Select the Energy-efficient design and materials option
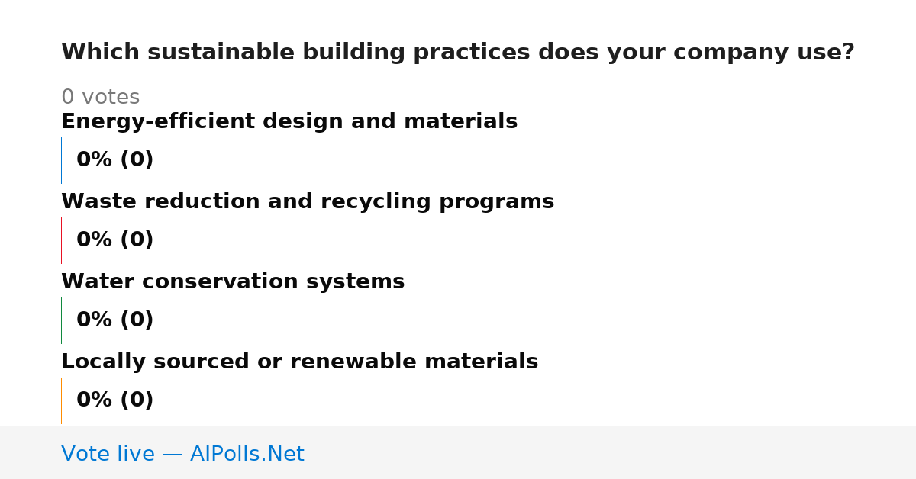Viewport: 916px width, 479px height. coord(289,122)
